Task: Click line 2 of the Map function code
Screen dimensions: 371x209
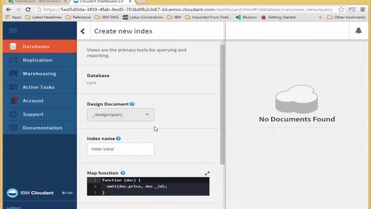Action: (148, 186)
